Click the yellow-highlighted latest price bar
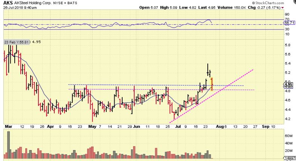The image size is (296, 161). click(212, 84)
